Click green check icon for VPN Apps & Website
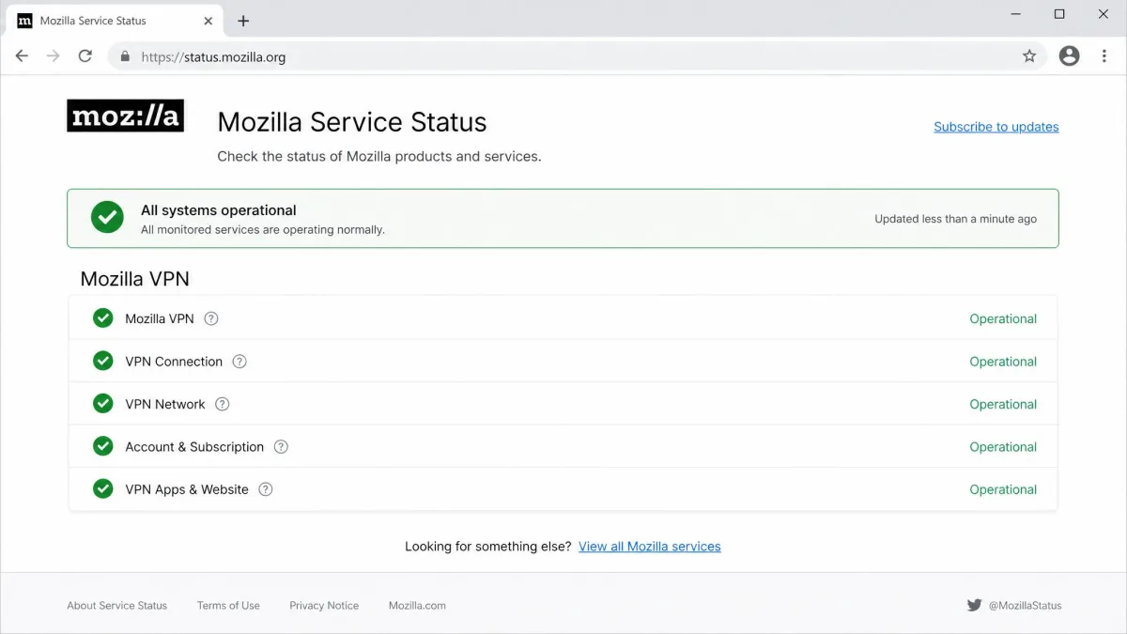This screenshot has width=1127, height=634. [103, 489]
